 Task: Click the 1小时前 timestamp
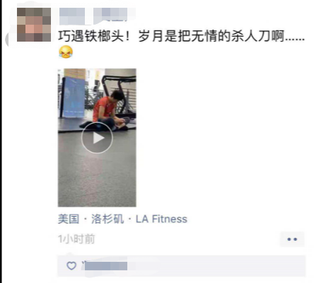(76, 239)
